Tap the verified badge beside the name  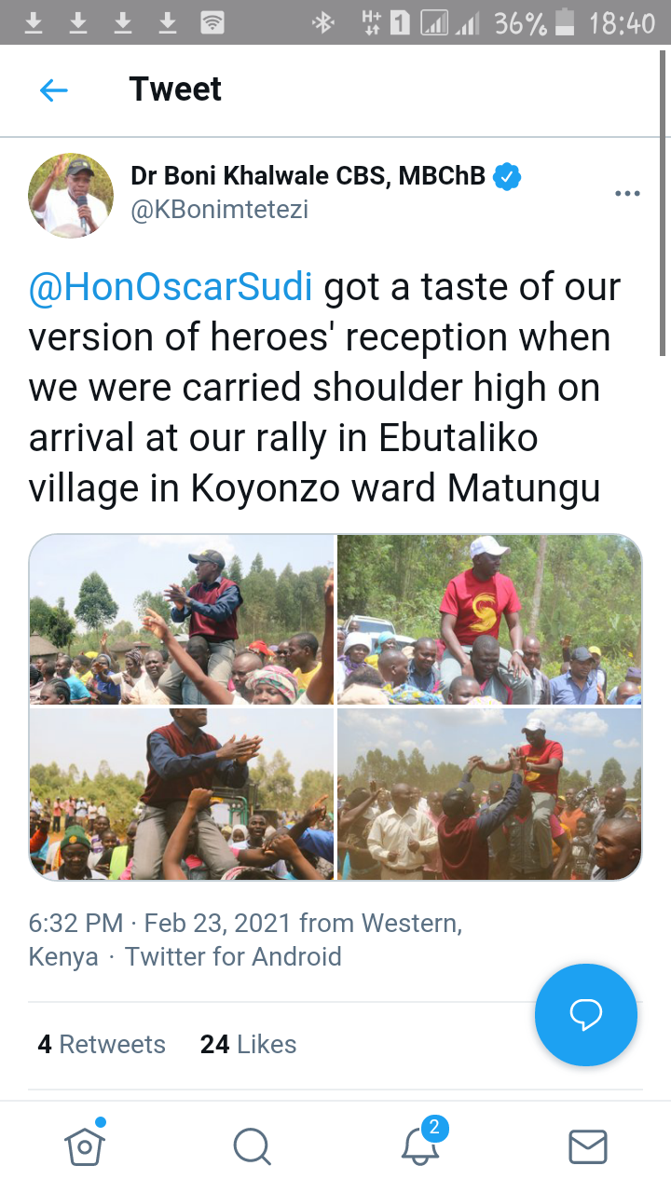click(x=507, y=176)
